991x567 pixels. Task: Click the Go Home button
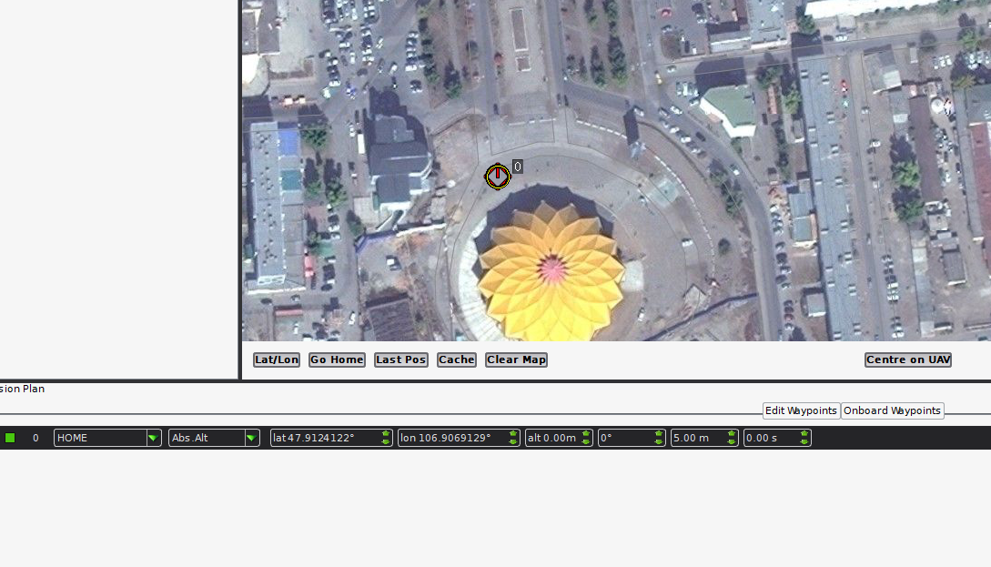(337, 359)
